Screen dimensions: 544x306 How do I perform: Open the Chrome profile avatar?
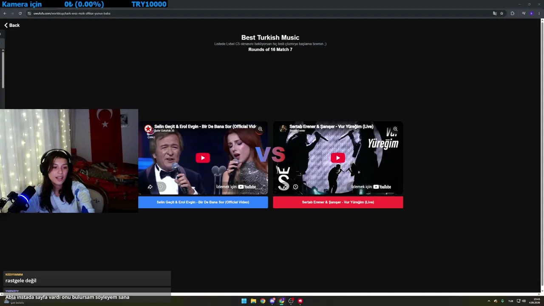pyautogui.click(x=531, y=13)
